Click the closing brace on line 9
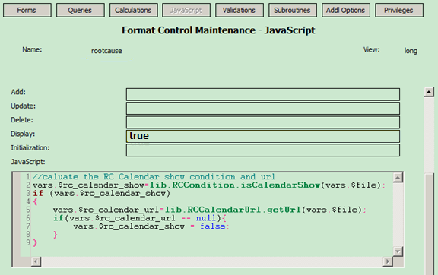The width and height of the screenshot is (438, 275). (x=35, y=243)
